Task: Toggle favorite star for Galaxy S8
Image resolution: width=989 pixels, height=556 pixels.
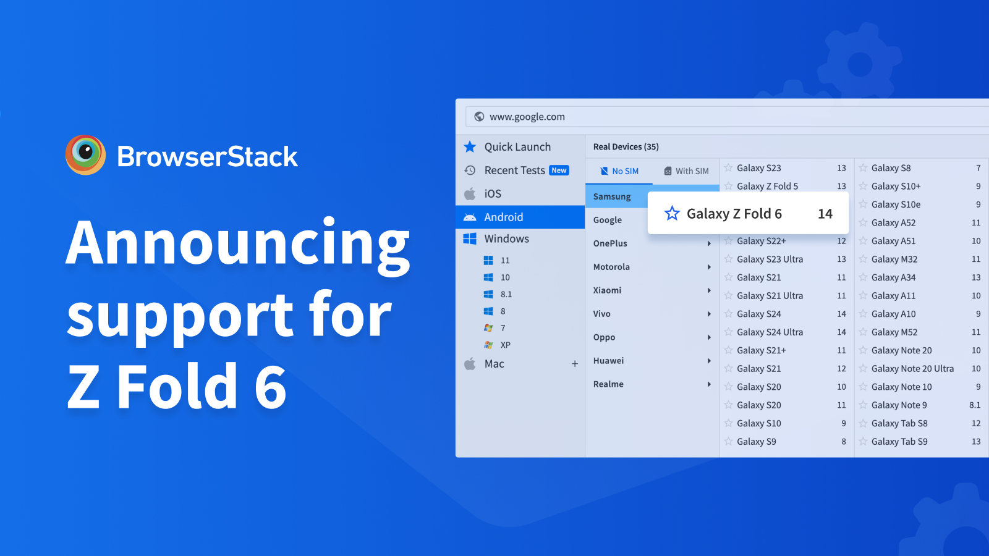Action: pyautogui.click(x=863, y=168)
